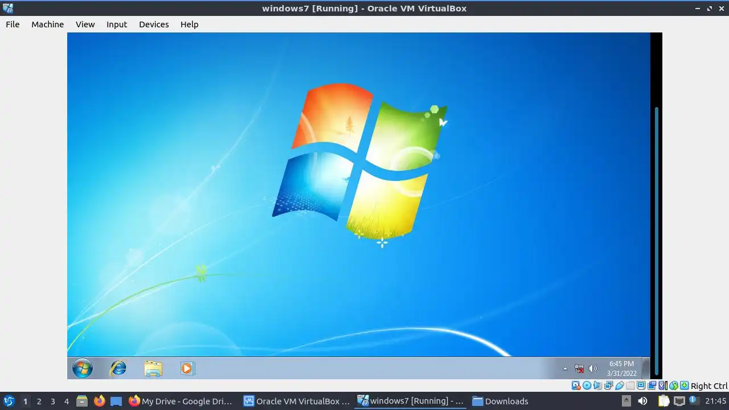729x410 pixels.
Task: Click the VirtualBox window title bar icon
Action: coord(8,8)
